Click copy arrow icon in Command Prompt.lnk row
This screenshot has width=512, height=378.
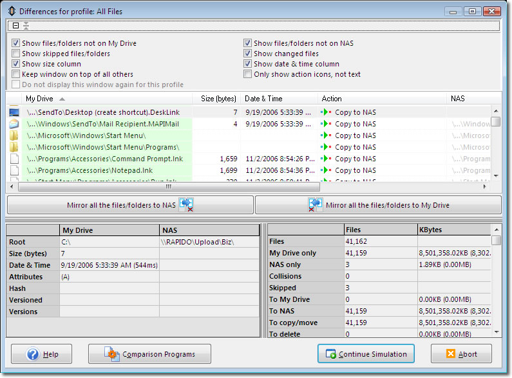tap(326, 159)
